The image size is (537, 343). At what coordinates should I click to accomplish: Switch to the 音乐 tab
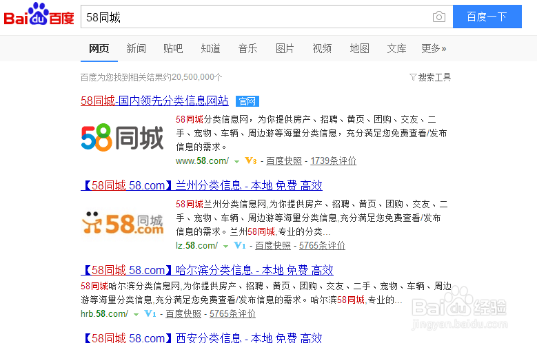tap(247, 49)
